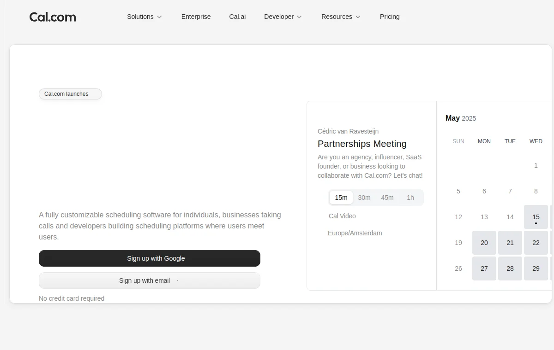Click the WED weekday header

pos(536,141)
